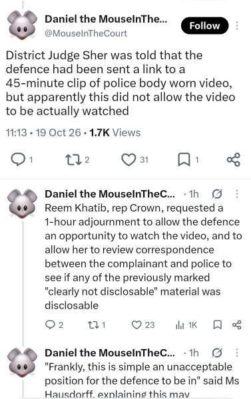Open the 11:13 · 19 Oct 26 timestamp

[43, 132]
